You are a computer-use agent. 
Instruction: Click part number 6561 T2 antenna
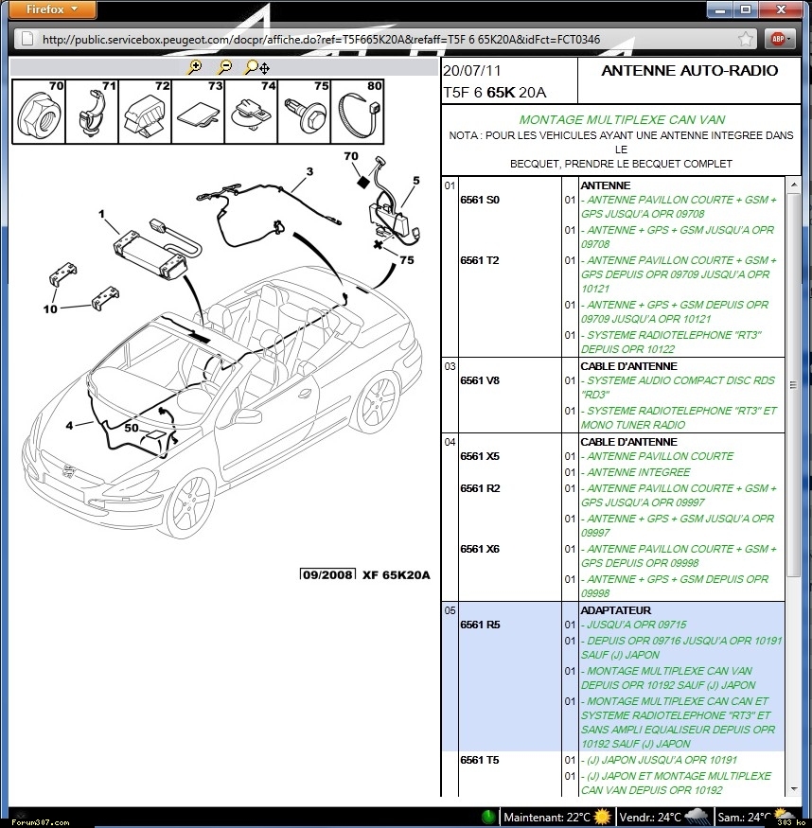pyautogui.click(x=480, y=260)
